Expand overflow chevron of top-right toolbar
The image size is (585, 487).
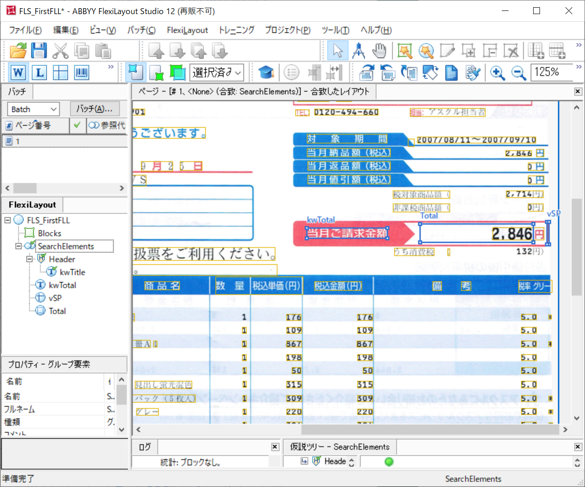(x=579, y=45)
